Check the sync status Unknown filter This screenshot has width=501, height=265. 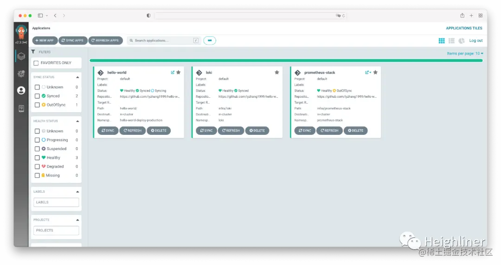point(37,87)
